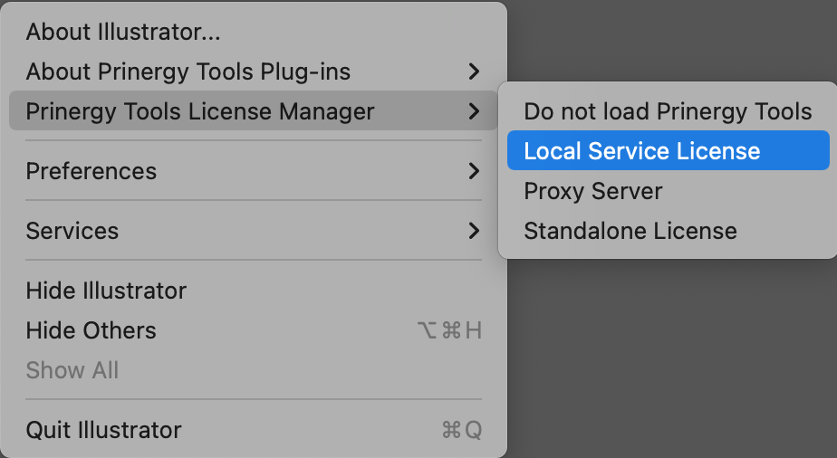Expand the Preferences submenu chevron
The width and height of the screenshot is (837, 458).
[x=474, y=171]
